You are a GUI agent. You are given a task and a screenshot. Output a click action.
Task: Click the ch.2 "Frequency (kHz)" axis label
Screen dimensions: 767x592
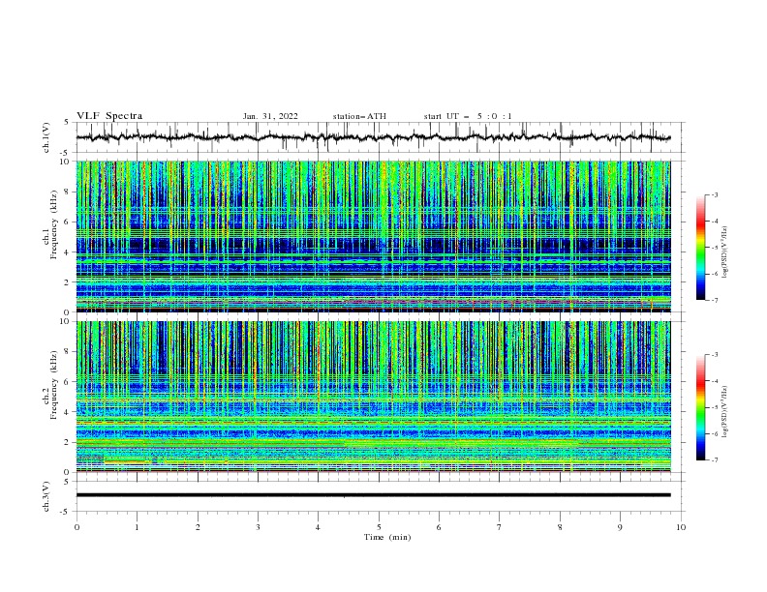coord(54,384)
